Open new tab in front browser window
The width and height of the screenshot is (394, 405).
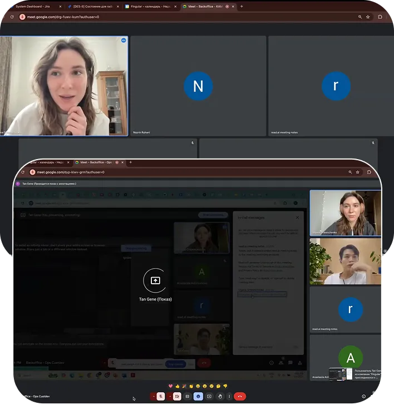click(x=130, y=162)
